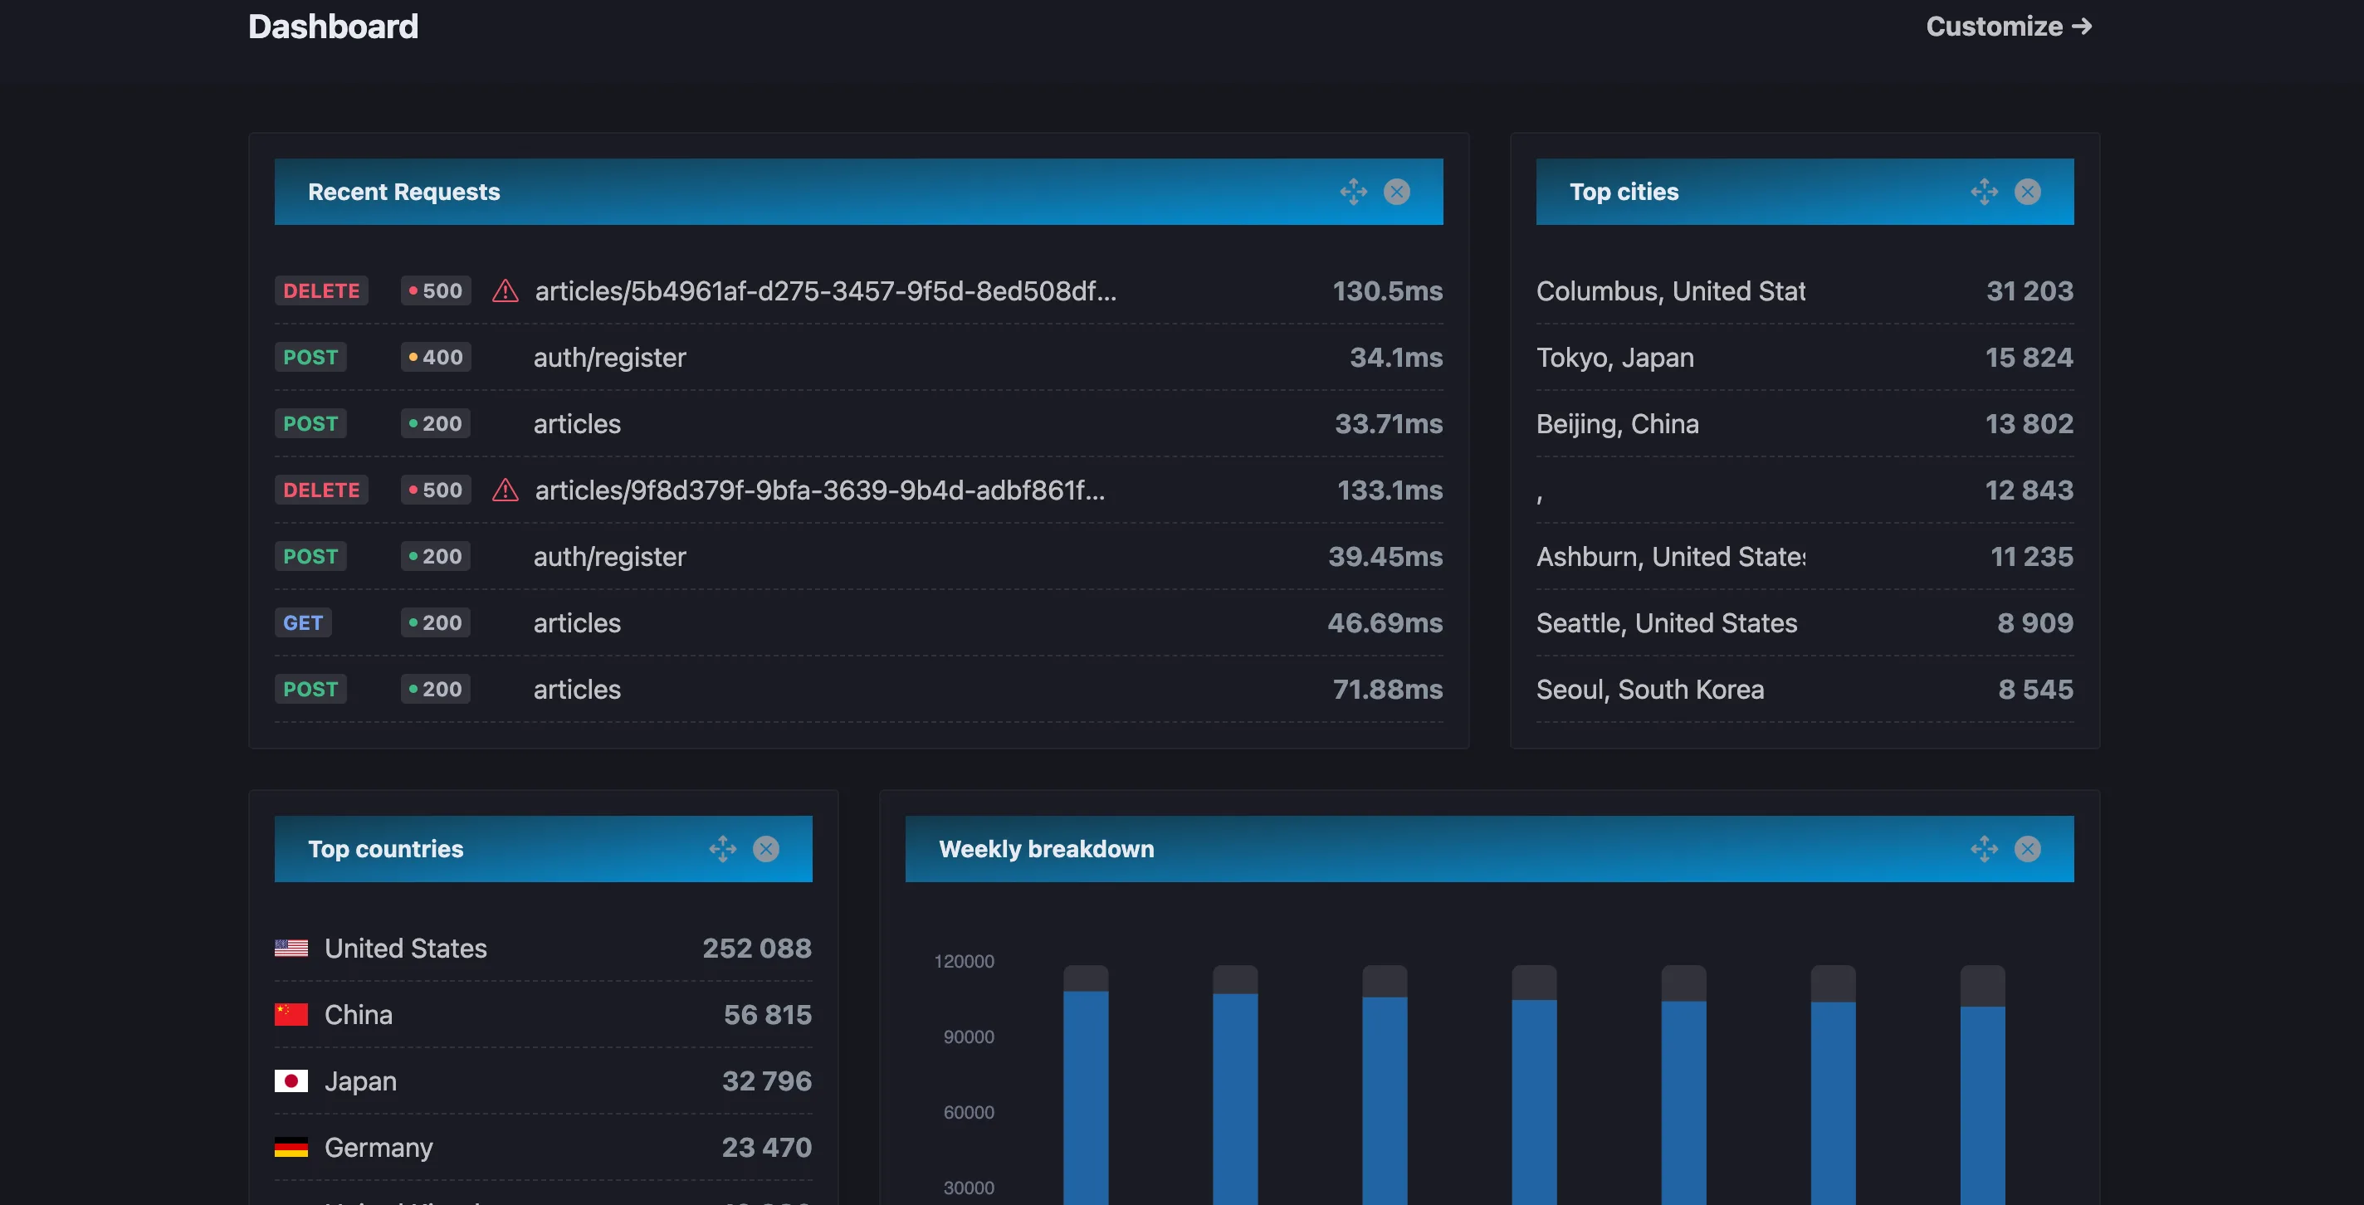Click the Germany flag icon
2364x1205 pixels.
[291, 1147]
